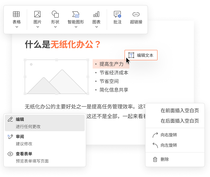Click the 表格 toolbar label
Screen dimensions: 210x177
coord(16,22)
